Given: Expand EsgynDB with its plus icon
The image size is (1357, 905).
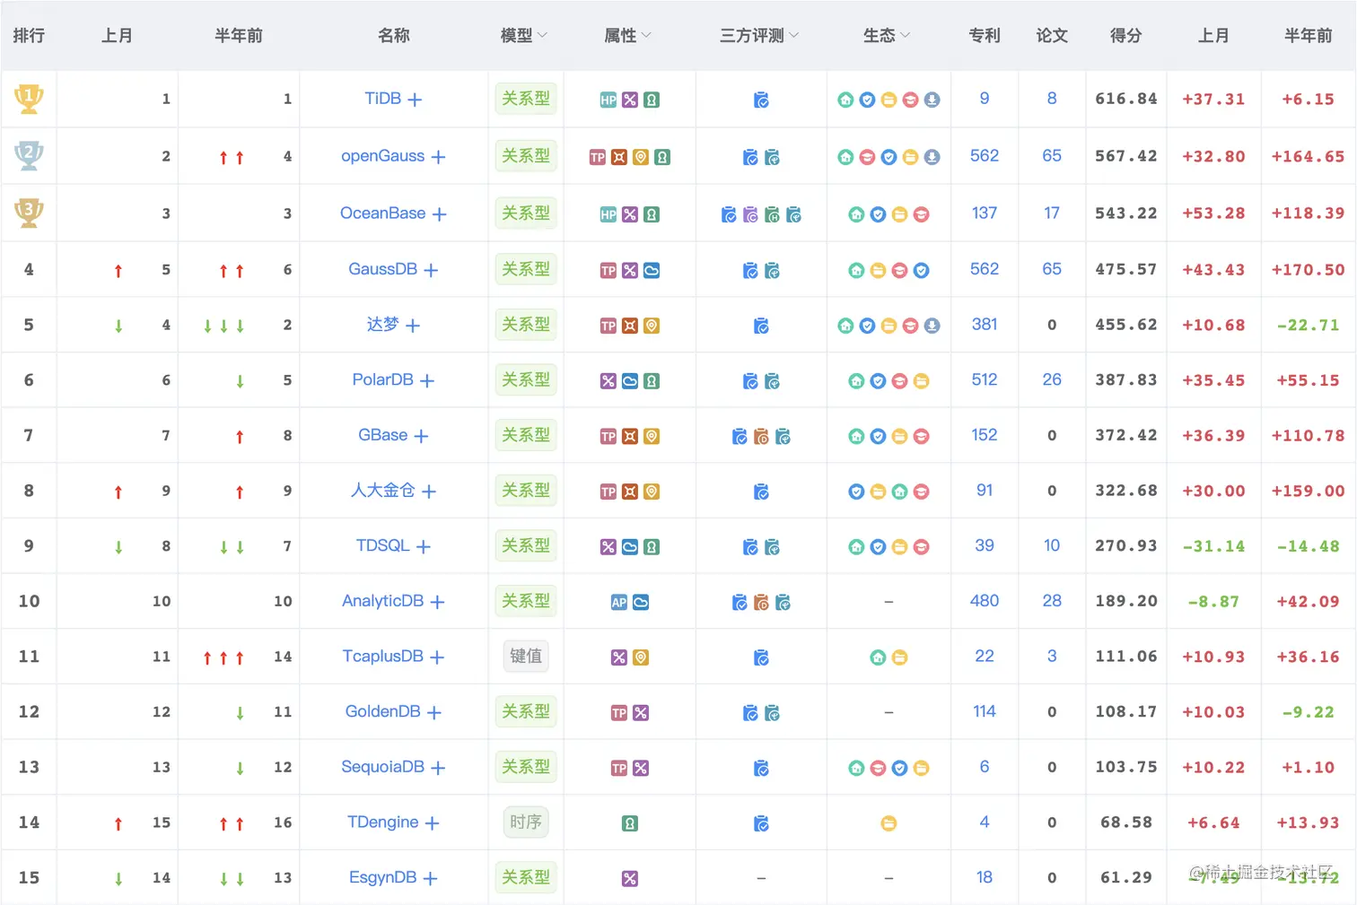Looking at the screenshot, I should point(430,878).
